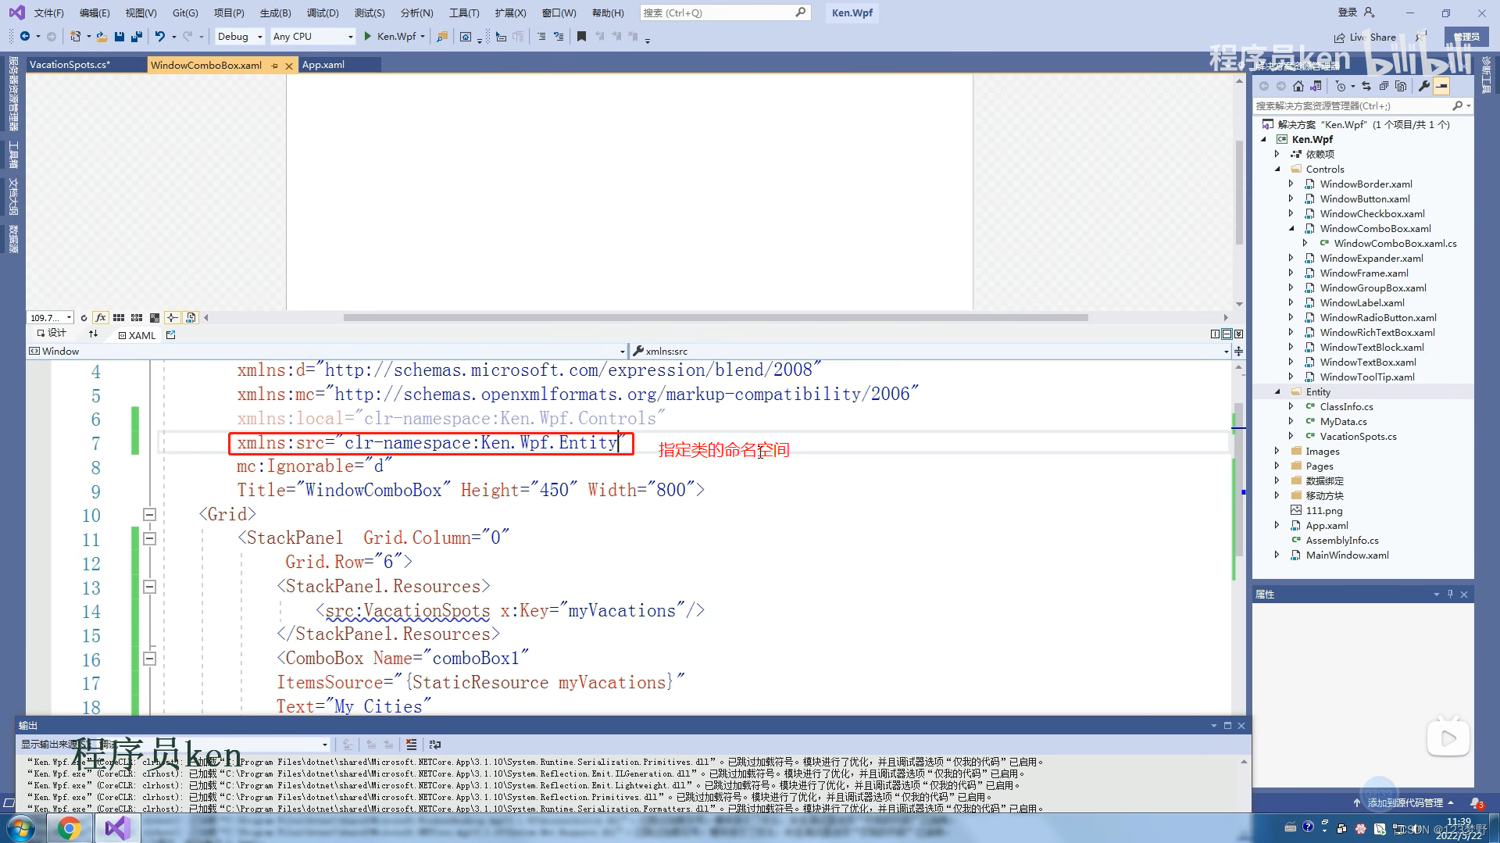Switch to the 设计 design view tab
The image size is (1500, 843).
click(x=52, y=334)
